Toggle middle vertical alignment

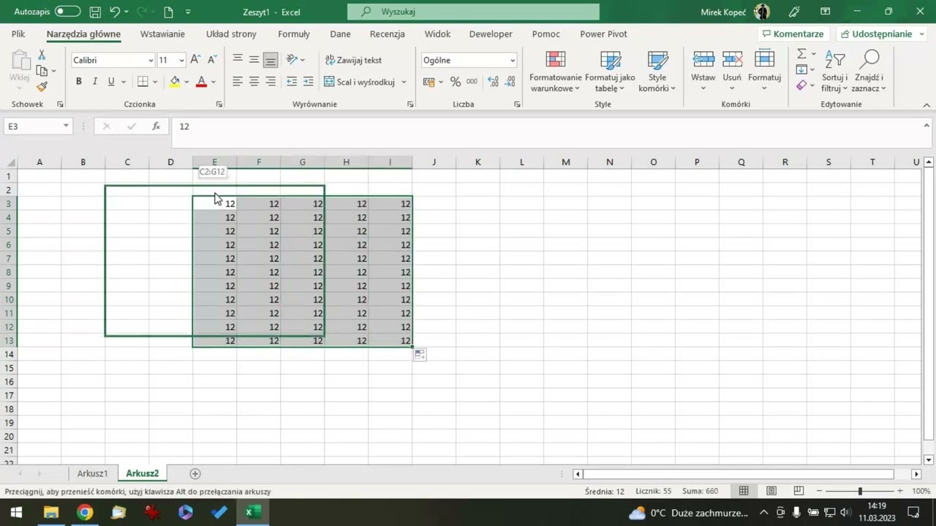coord(254,60)
